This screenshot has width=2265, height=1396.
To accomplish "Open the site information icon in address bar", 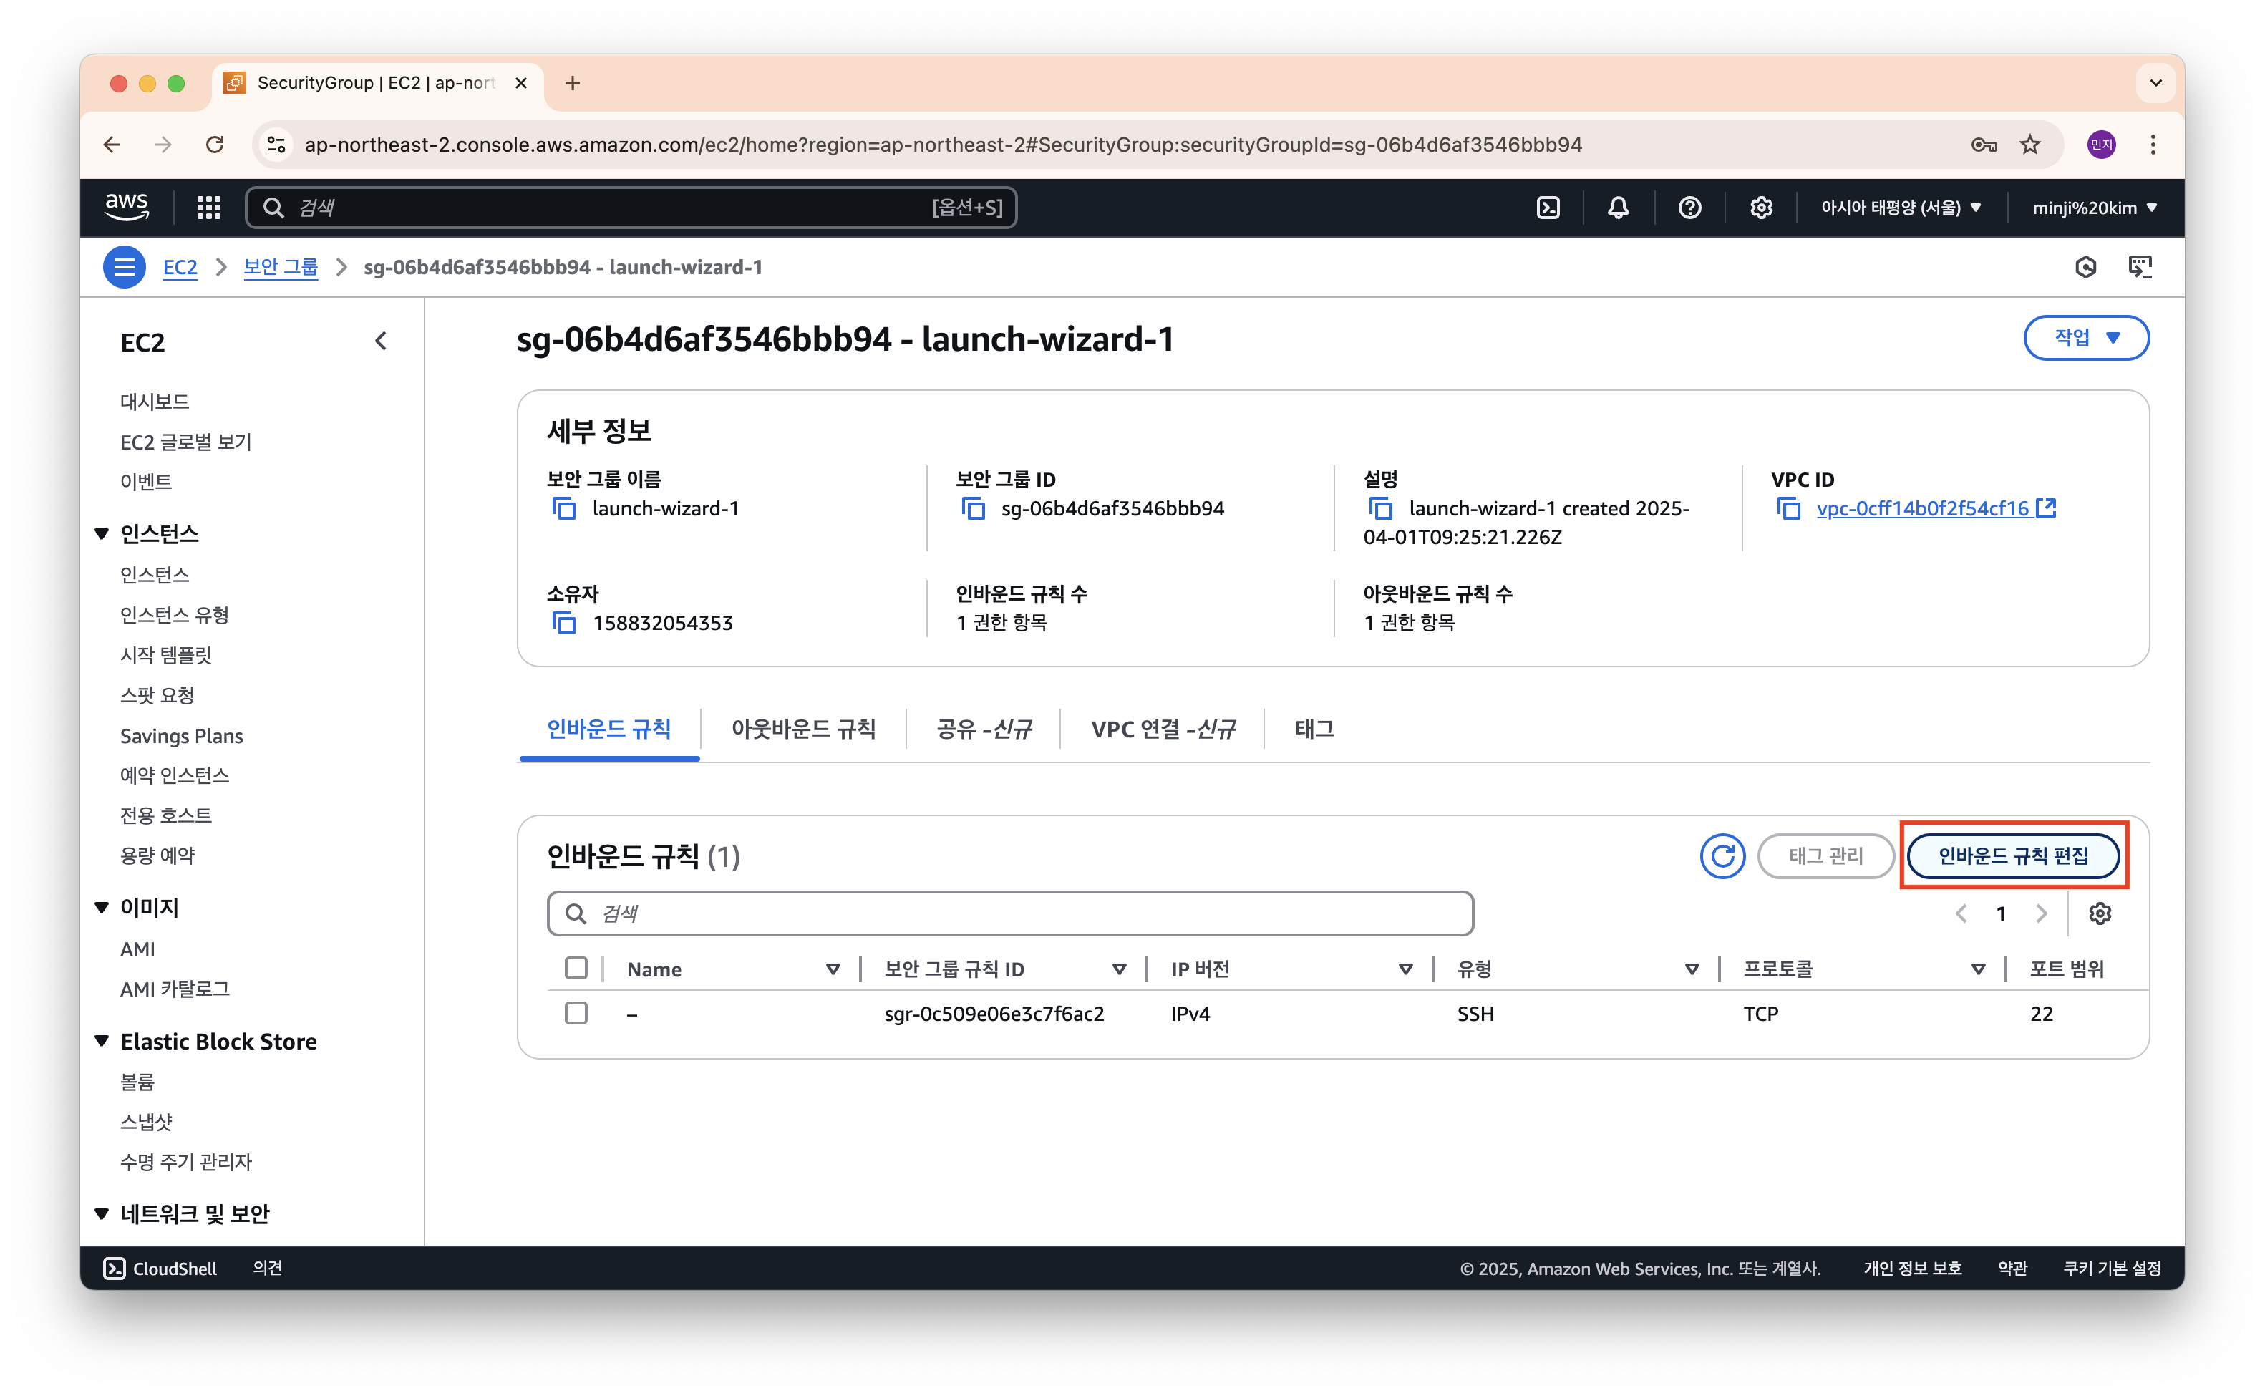I will coord(275,145).
